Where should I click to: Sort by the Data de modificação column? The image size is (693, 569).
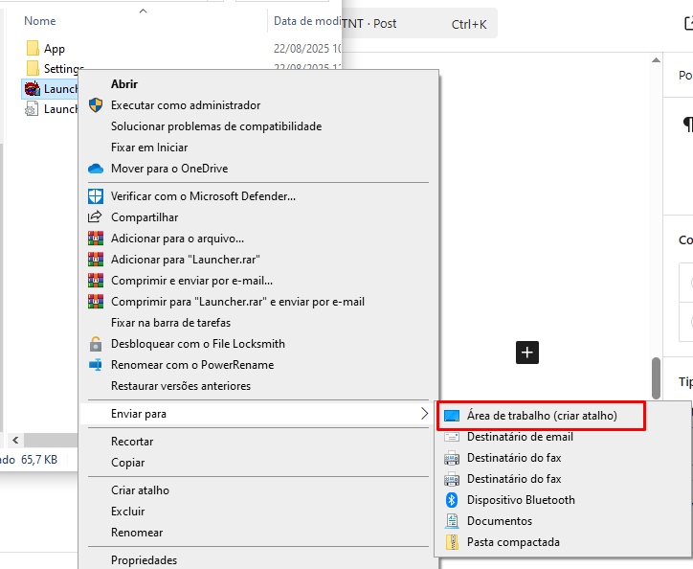click(306, 20)
